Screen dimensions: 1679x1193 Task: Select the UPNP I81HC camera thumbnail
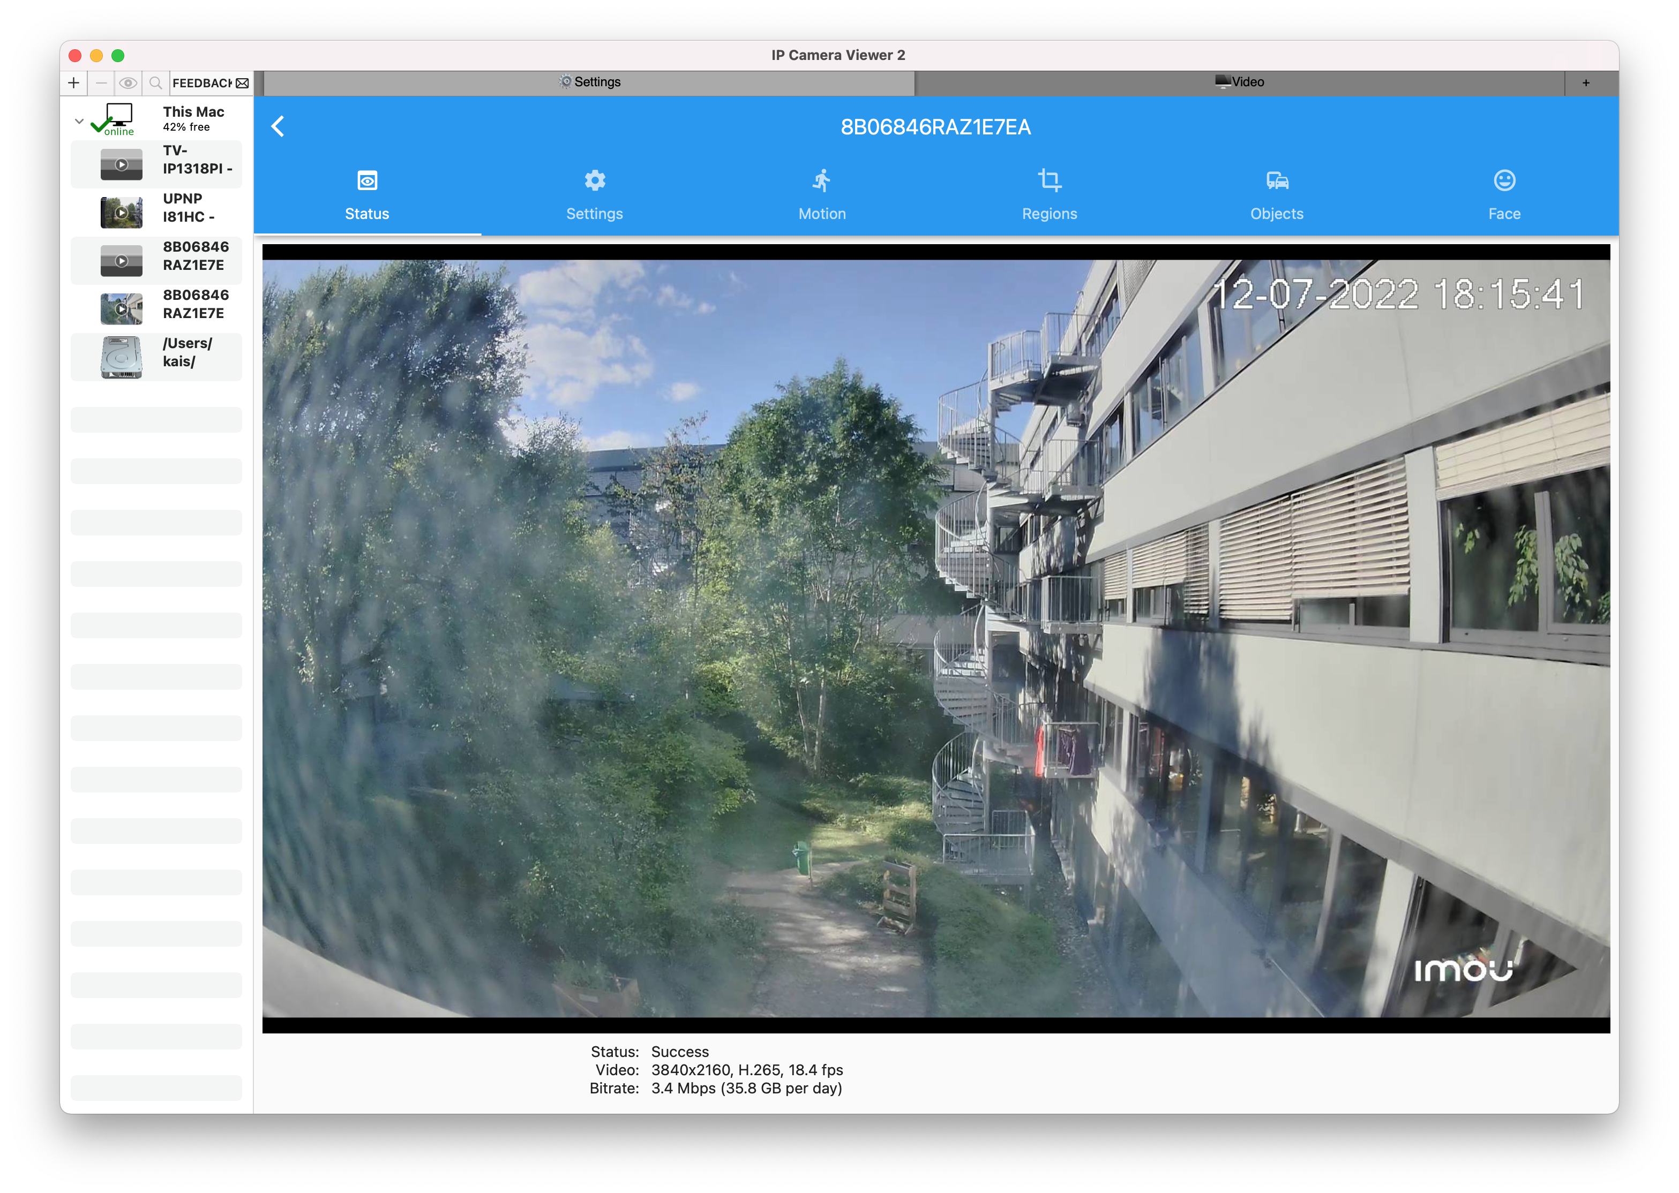[121, 212]
